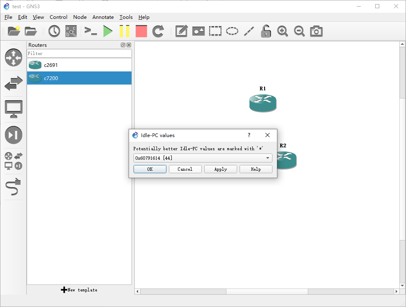Open the View menu

38,17
